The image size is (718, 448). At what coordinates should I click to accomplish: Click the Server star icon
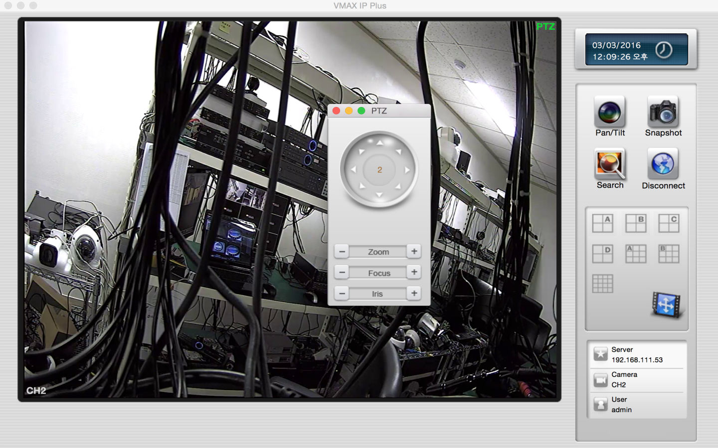(600, 354)
